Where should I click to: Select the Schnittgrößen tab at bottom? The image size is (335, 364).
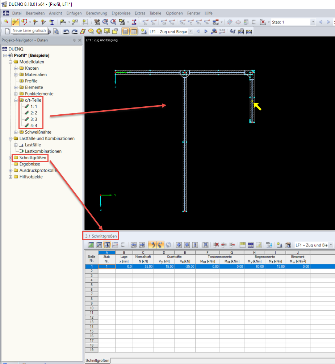coord(97,360)
